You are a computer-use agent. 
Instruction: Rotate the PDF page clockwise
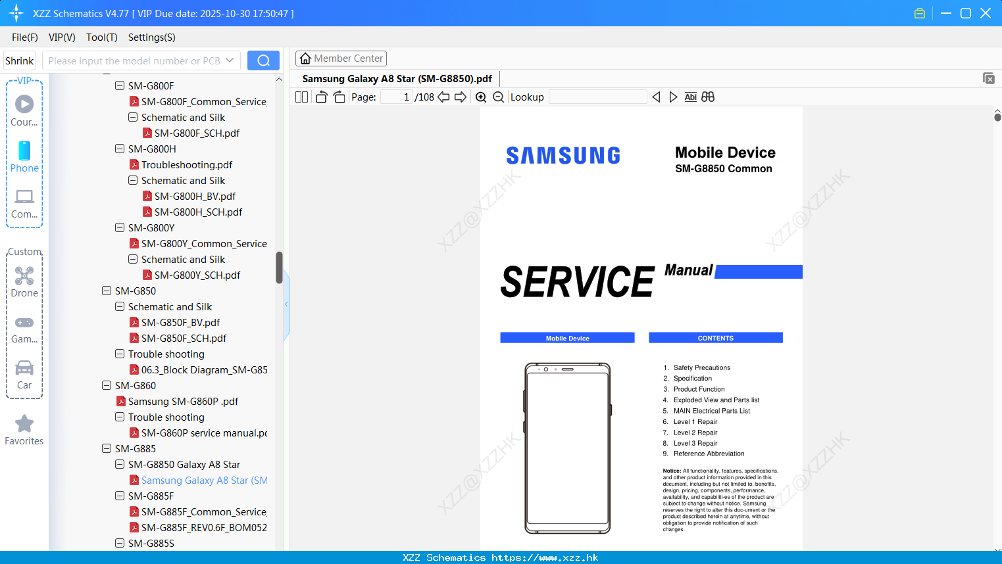(x=339, y=97)
